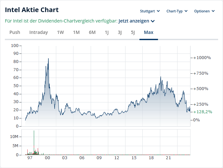Select the 1J time range tab
The image size is (223, 168).
click(107, 32)
